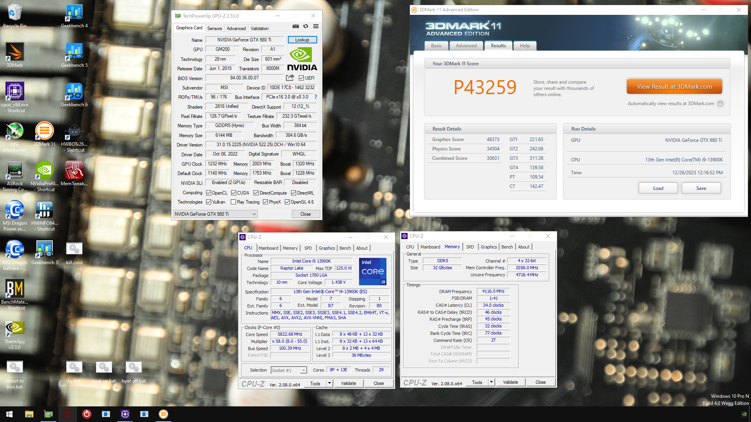Toggle the Ray Tracing checkbox
The width and height of the screenshot is (751, 422).
click(x=233, y=202)
